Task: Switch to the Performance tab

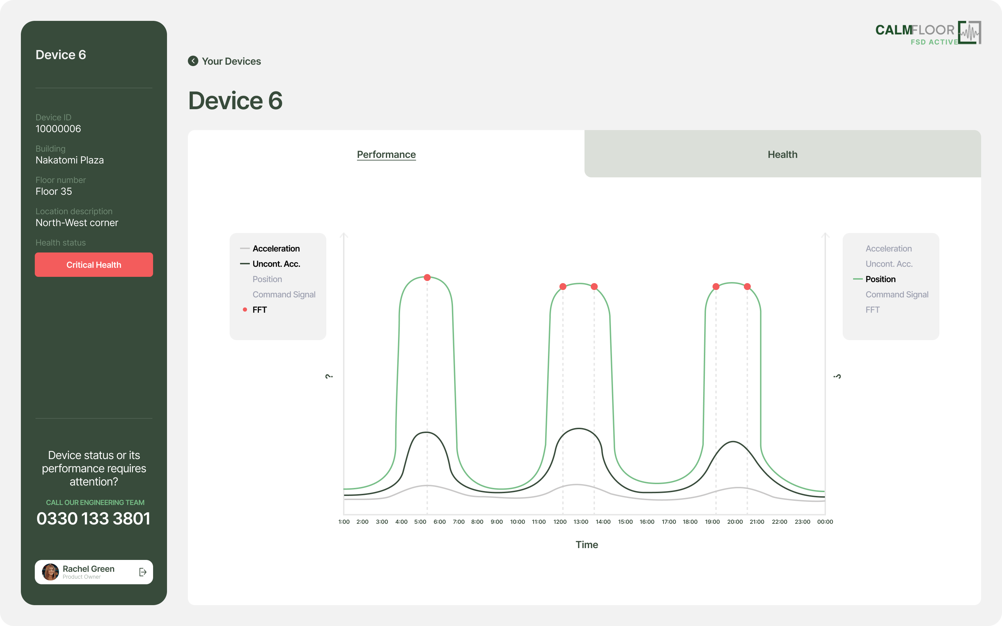Action: pyautogui.click(x=386, y=154)
